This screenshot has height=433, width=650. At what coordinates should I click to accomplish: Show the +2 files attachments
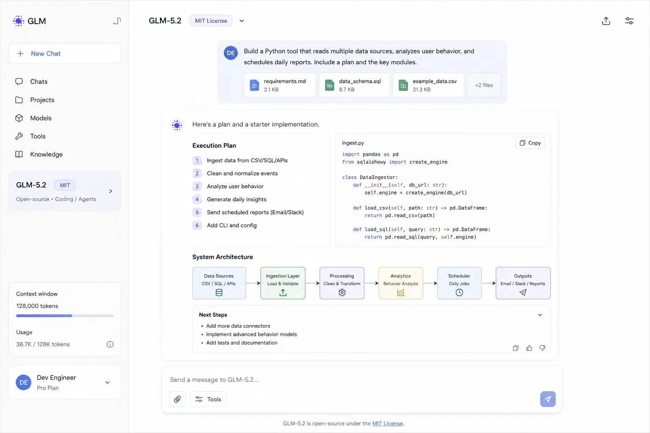pos(484,85)
